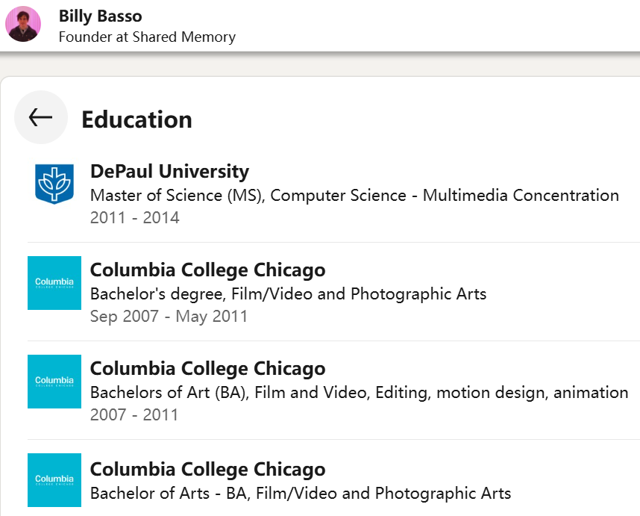Click the back arrow beside Education
This screenshot has height=516, width=640.
[41, 117]
